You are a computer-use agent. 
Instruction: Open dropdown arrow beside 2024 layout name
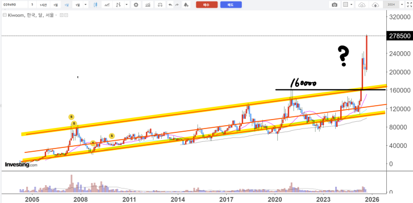pos(402,5)
